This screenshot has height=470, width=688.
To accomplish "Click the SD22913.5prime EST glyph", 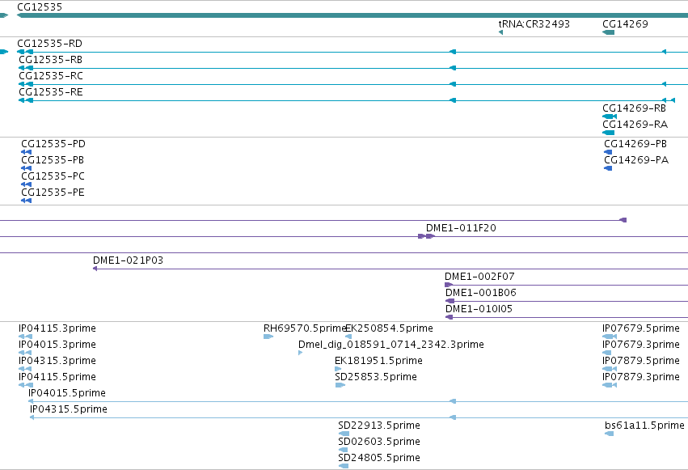I will (344, 434).
